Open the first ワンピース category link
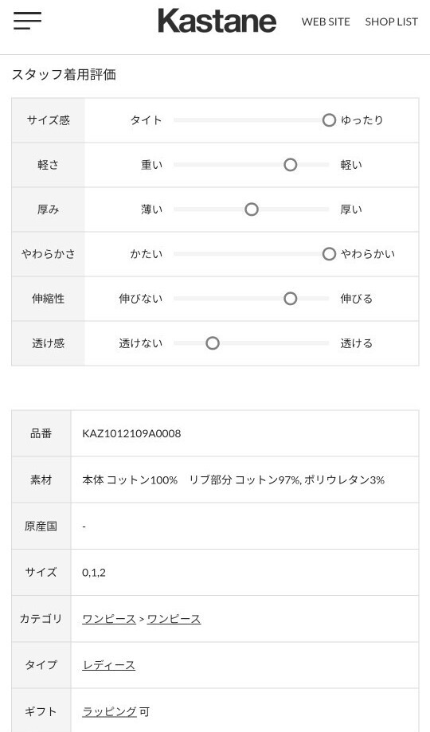430x732 pixels. (109, 619)
